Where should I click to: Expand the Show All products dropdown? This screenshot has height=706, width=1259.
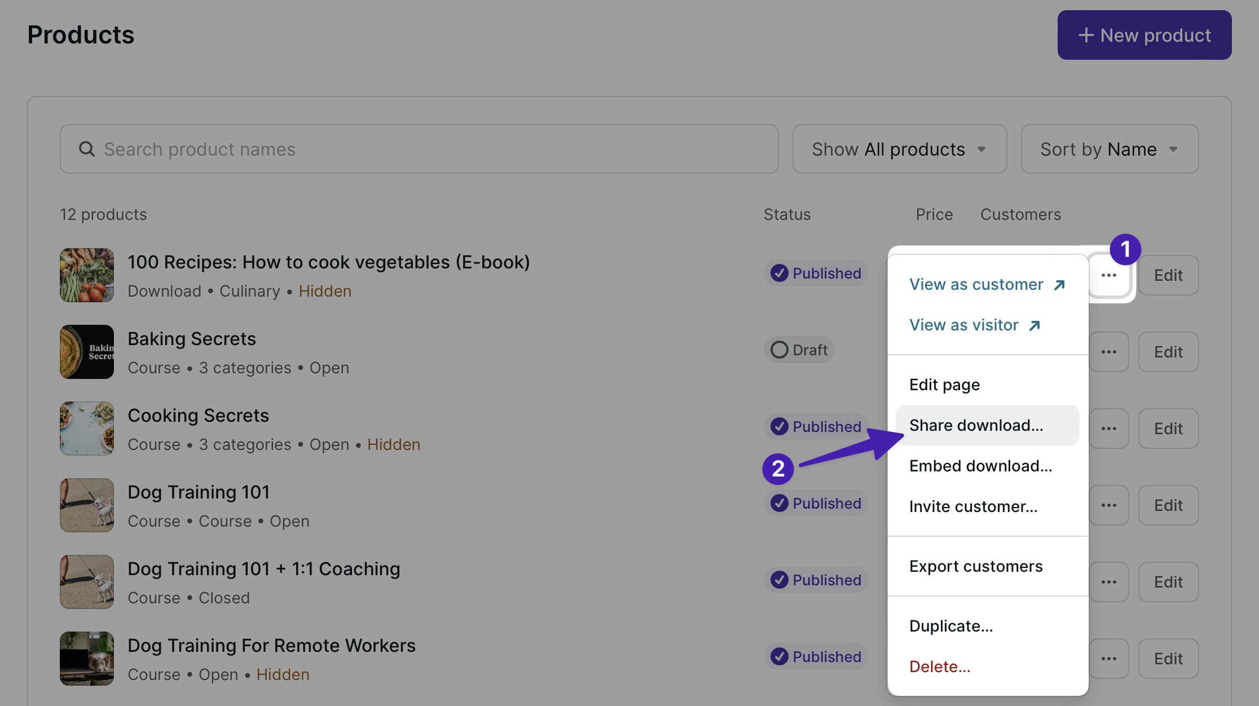tap(899, 149)
